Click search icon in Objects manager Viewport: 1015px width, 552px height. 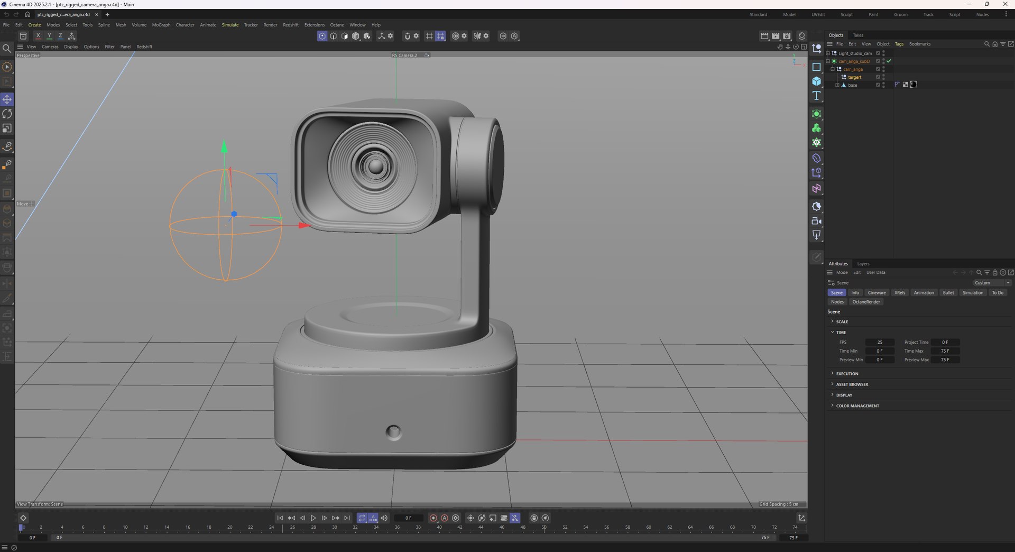pos(986,44)
